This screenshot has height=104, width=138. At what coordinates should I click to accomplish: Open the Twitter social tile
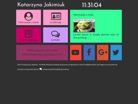coord(116,53)
